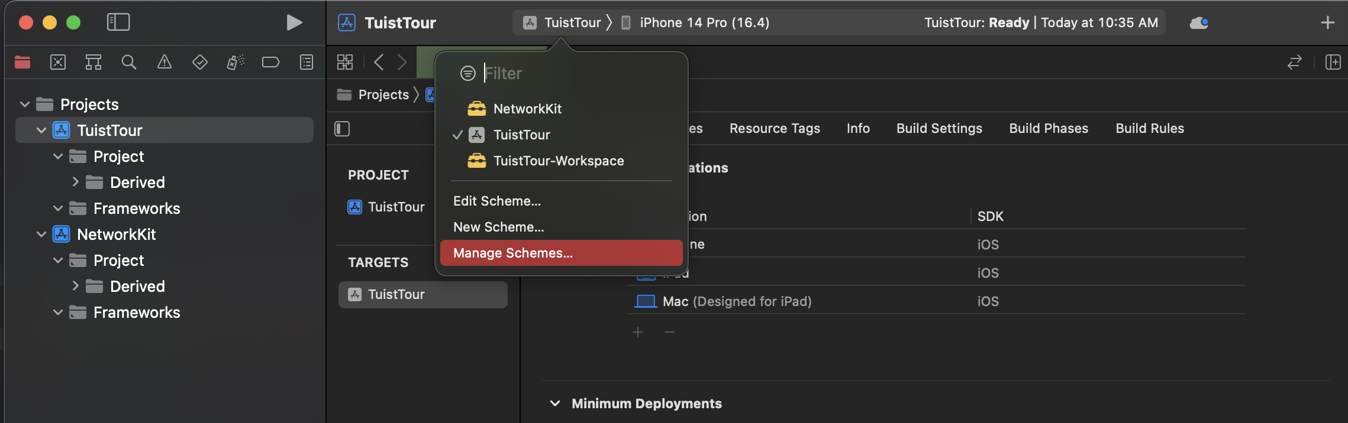
Task: Run the TuistTour scheme
Action: click(294, 22)
